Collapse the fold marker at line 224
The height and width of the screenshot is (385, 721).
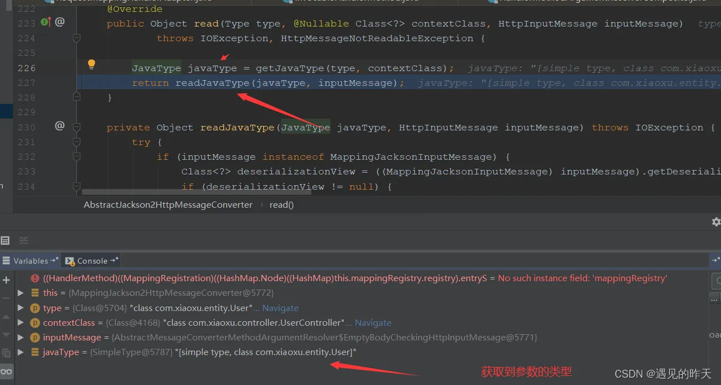tap(77, 38)
